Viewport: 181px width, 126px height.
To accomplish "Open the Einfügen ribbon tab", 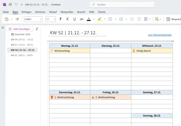I will click(26, 12).
